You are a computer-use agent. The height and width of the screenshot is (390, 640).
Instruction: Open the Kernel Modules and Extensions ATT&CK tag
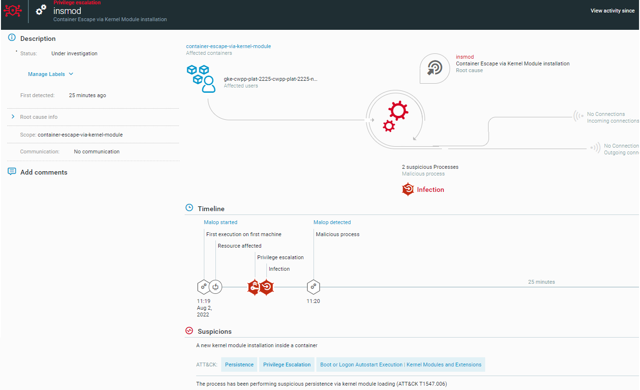click(400, 365)
